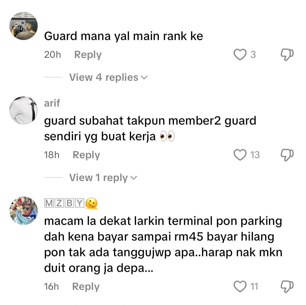Reply to arif's 18h-old comment
This screenshot has width=306, height=305.
[x=86, y=155]
